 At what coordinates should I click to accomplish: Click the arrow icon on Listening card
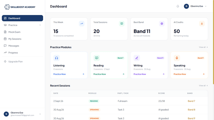(83, 74)
